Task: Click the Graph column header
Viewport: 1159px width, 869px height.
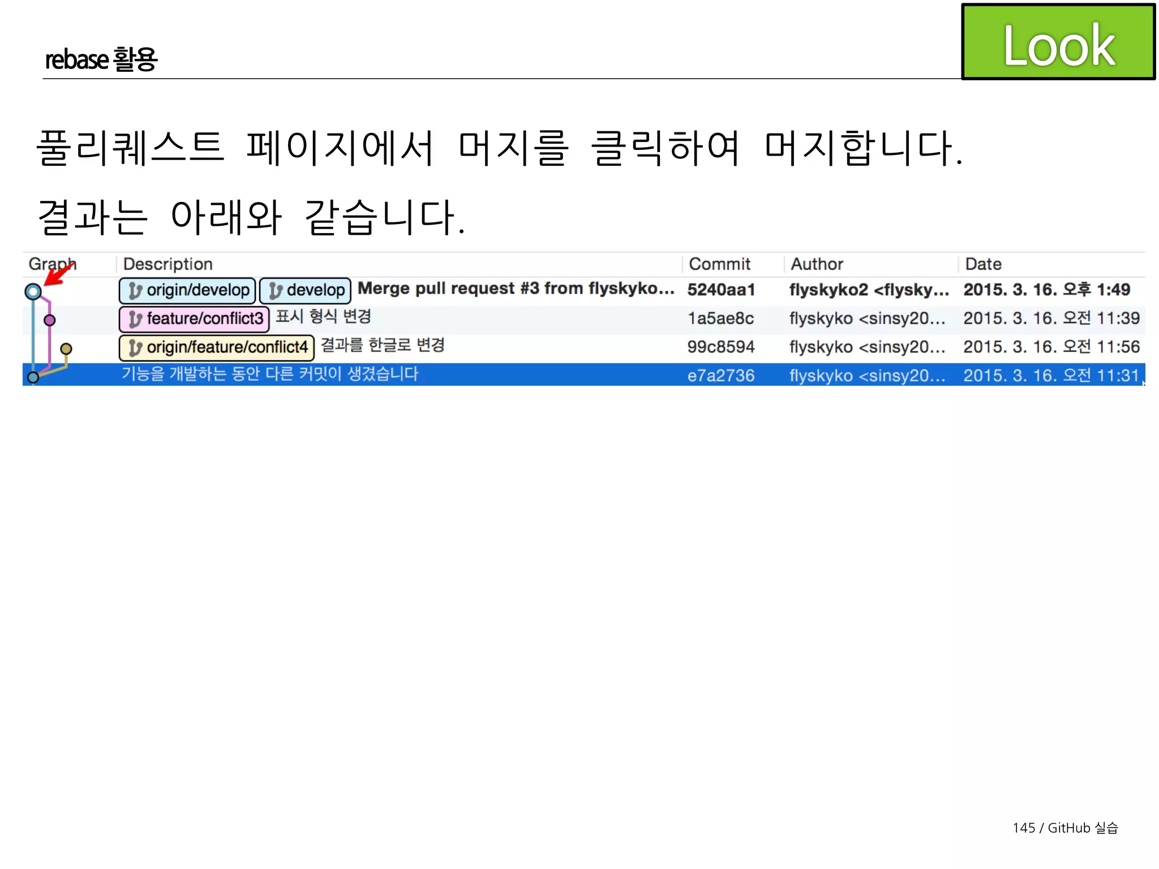Action: pos(52,264)
